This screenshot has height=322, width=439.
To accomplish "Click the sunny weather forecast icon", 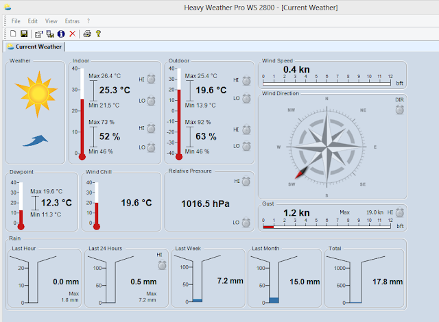I will (x=36, y=94).
